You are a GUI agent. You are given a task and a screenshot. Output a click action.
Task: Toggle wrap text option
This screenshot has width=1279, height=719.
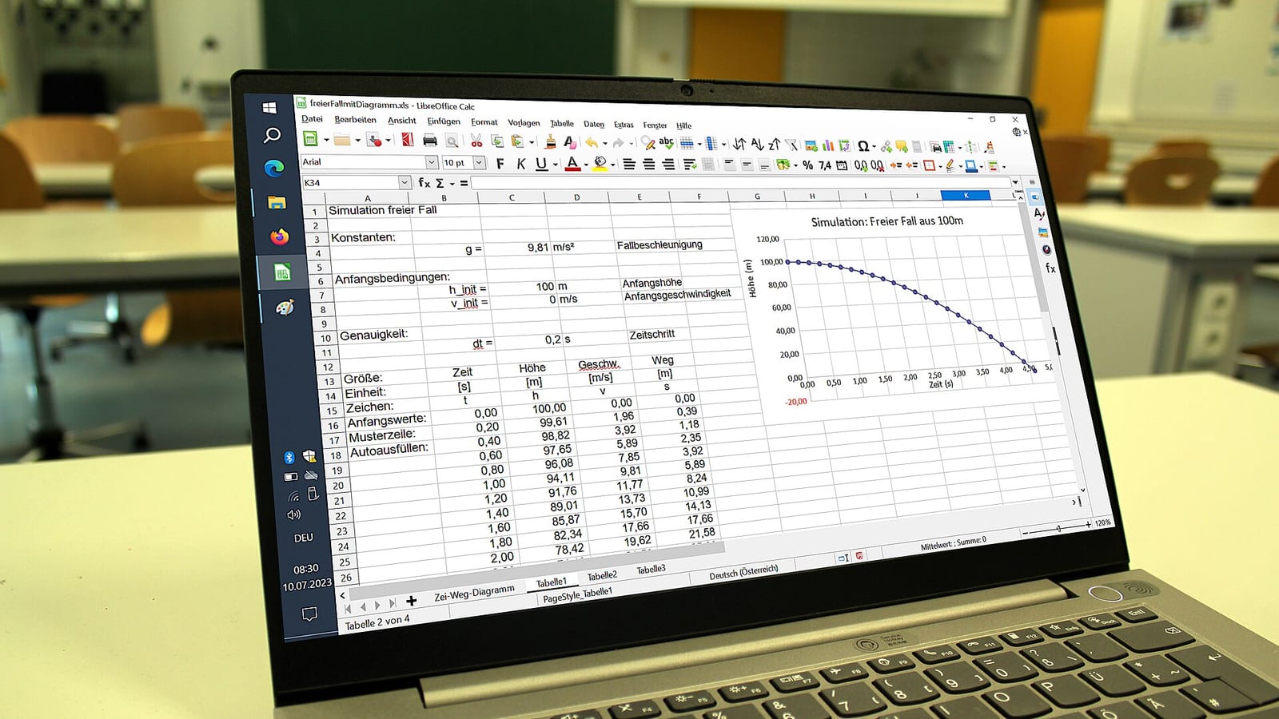point(689,165)
